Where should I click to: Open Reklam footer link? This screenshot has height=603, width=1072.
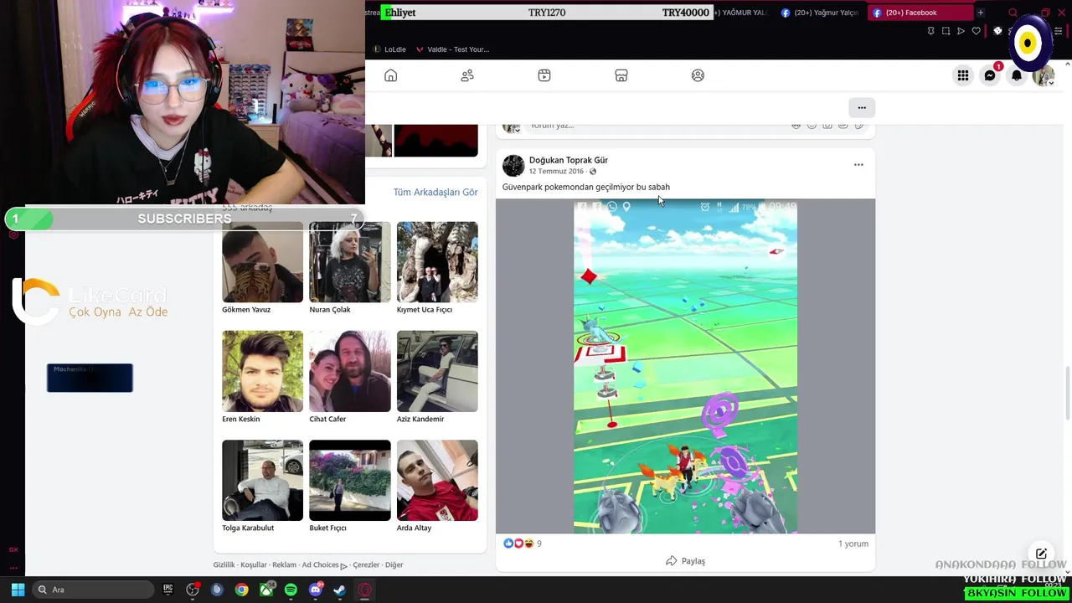click(284, 565)
